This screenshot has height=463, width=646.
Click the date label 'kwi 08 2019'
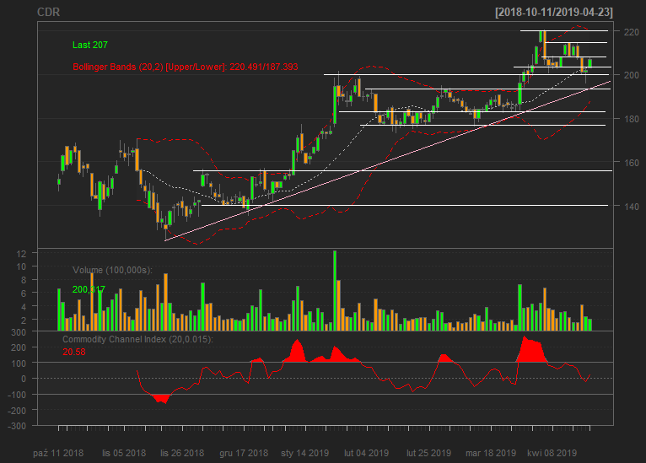point(552,453)
